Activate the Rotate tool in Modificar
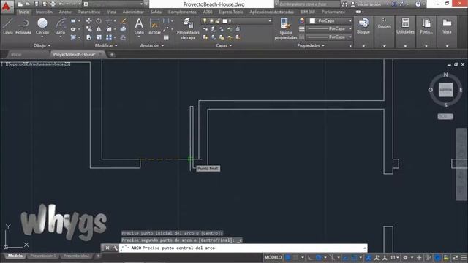Viewport: 468px width, 263px height. click(x=99, y=21)
